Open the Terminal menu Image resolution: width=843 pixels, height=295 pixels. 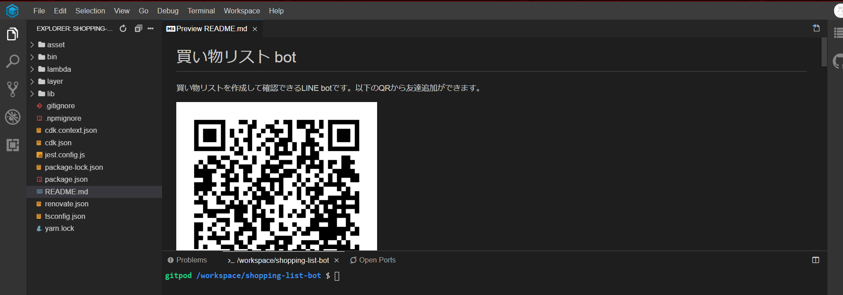click(201, 11)
